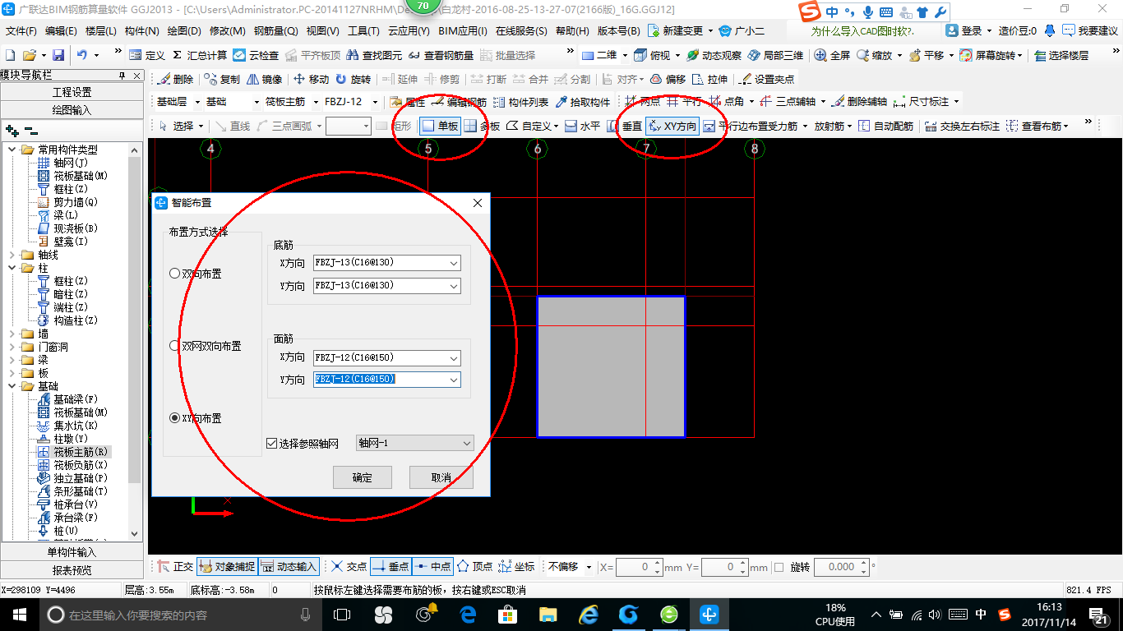The height and width of the screenshot is (631, 1123).
Task: Click 自动配筋 auto reinforcement
Action: [x=885, y=126]
